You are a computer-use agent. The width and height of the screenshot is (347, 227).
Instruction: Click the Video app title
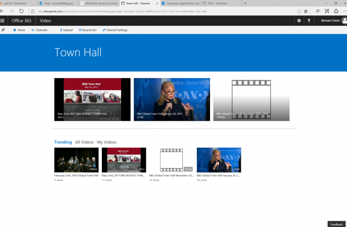45,21
